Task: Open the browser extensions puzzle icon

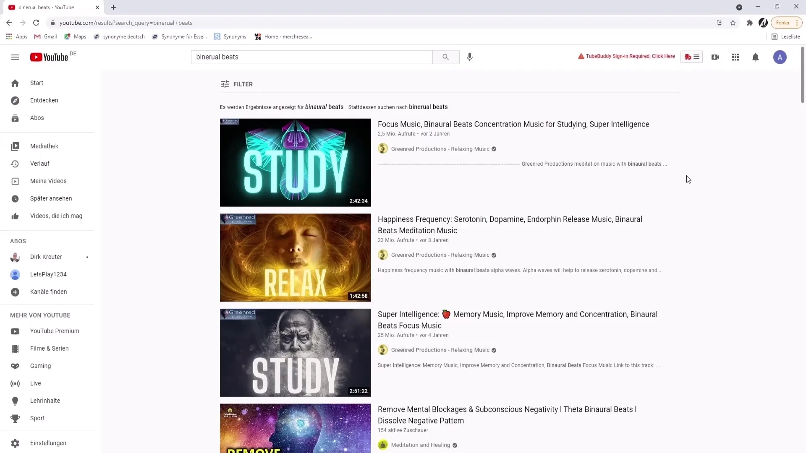Action: point(749,23)
